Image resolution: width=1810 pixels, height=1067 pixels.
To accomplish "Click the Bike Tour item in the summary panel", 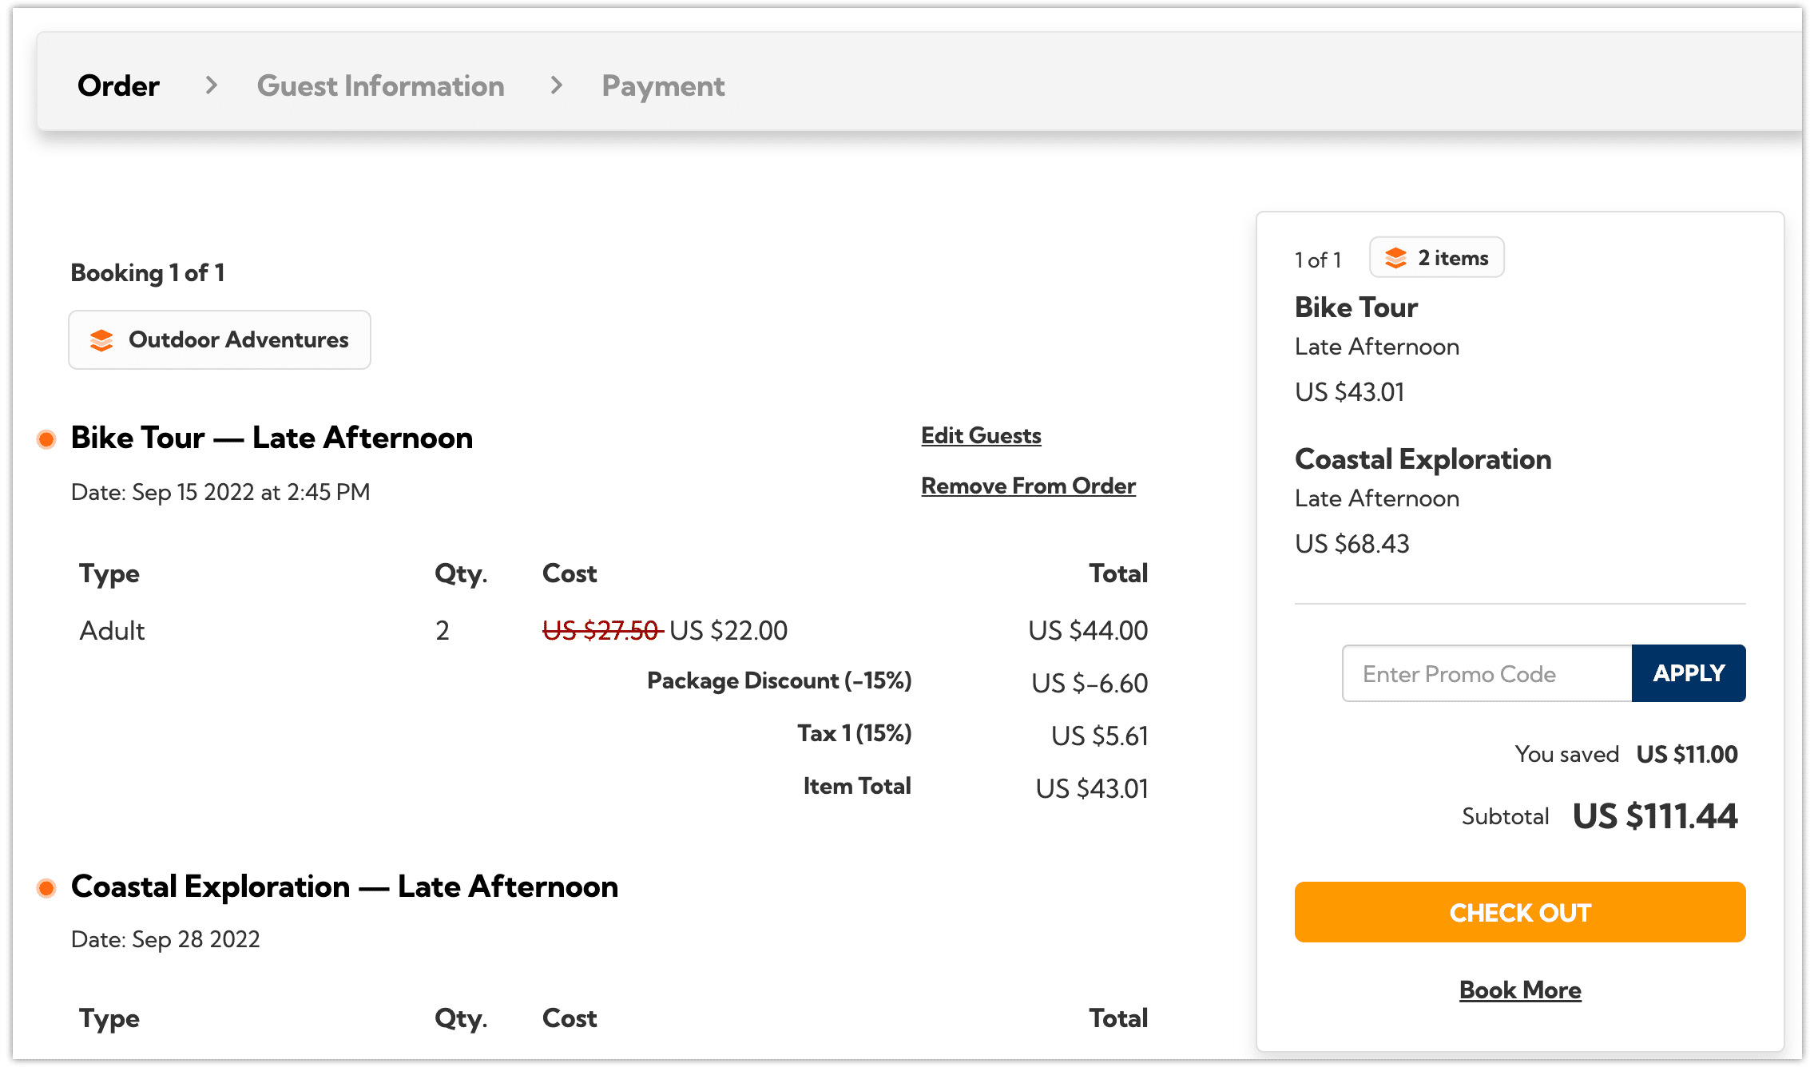I will click(x=1356, y=307).
